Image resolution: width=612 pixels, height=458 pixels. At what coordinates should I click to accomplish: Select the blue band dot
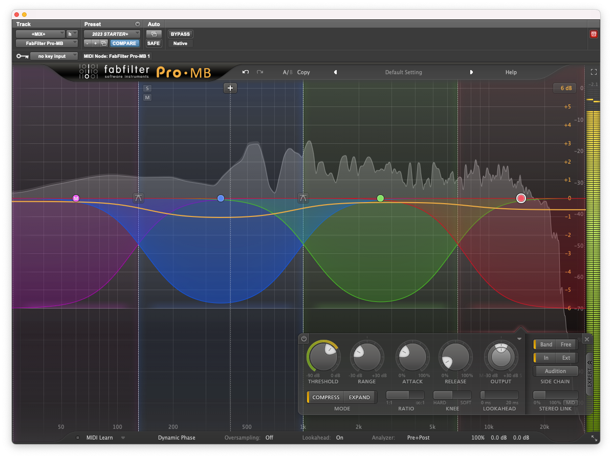click(x=221, y=199)
